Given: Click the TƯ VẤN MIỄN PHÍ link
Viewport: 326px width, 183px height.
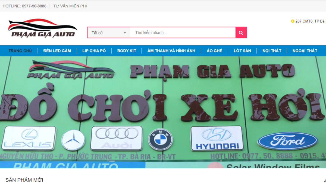Looking at the screenshot, I should pyautogui.click(x=70, y=6).
